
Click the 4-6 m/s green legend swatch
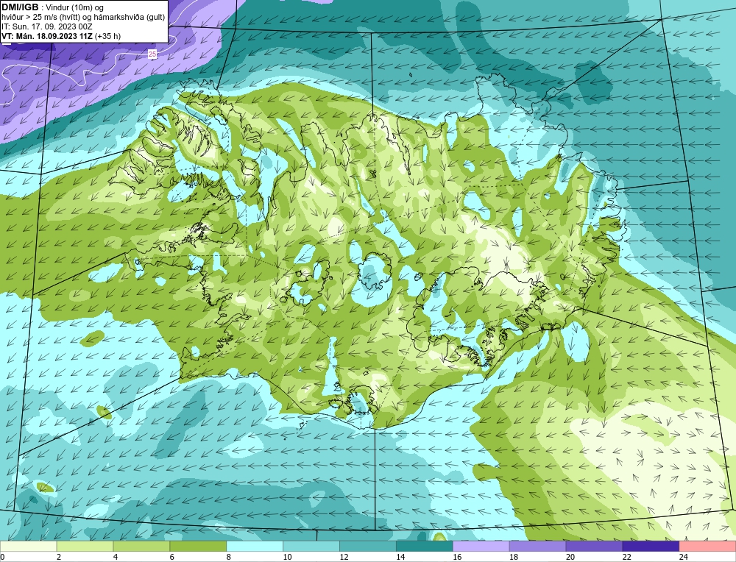point(141,547)
